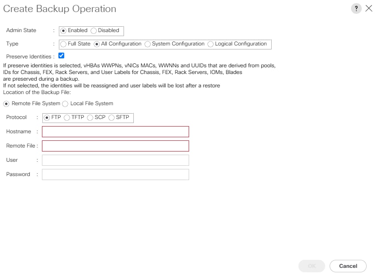Click the 'Location of the Backup File:' text
The width and height of the screenshot is (376, 279).
click(37, 92)
